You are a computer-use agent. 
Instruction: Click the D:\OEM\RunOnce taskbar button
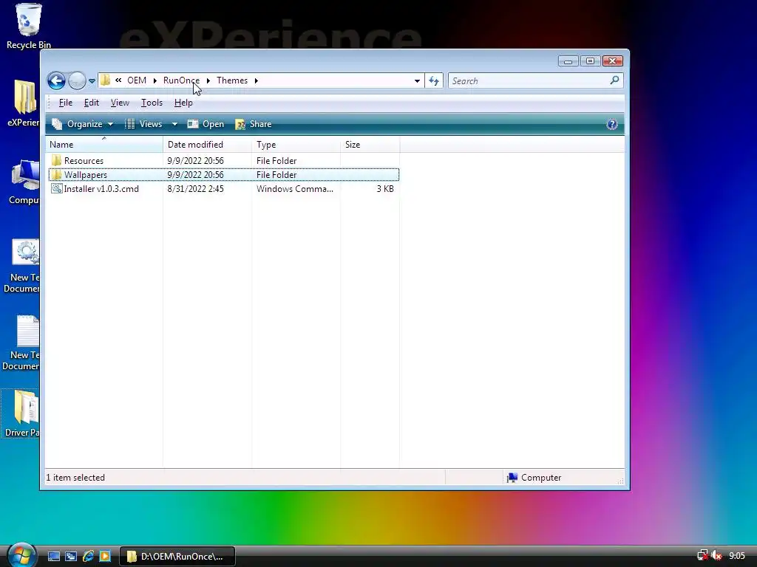(x=177, y=557)
